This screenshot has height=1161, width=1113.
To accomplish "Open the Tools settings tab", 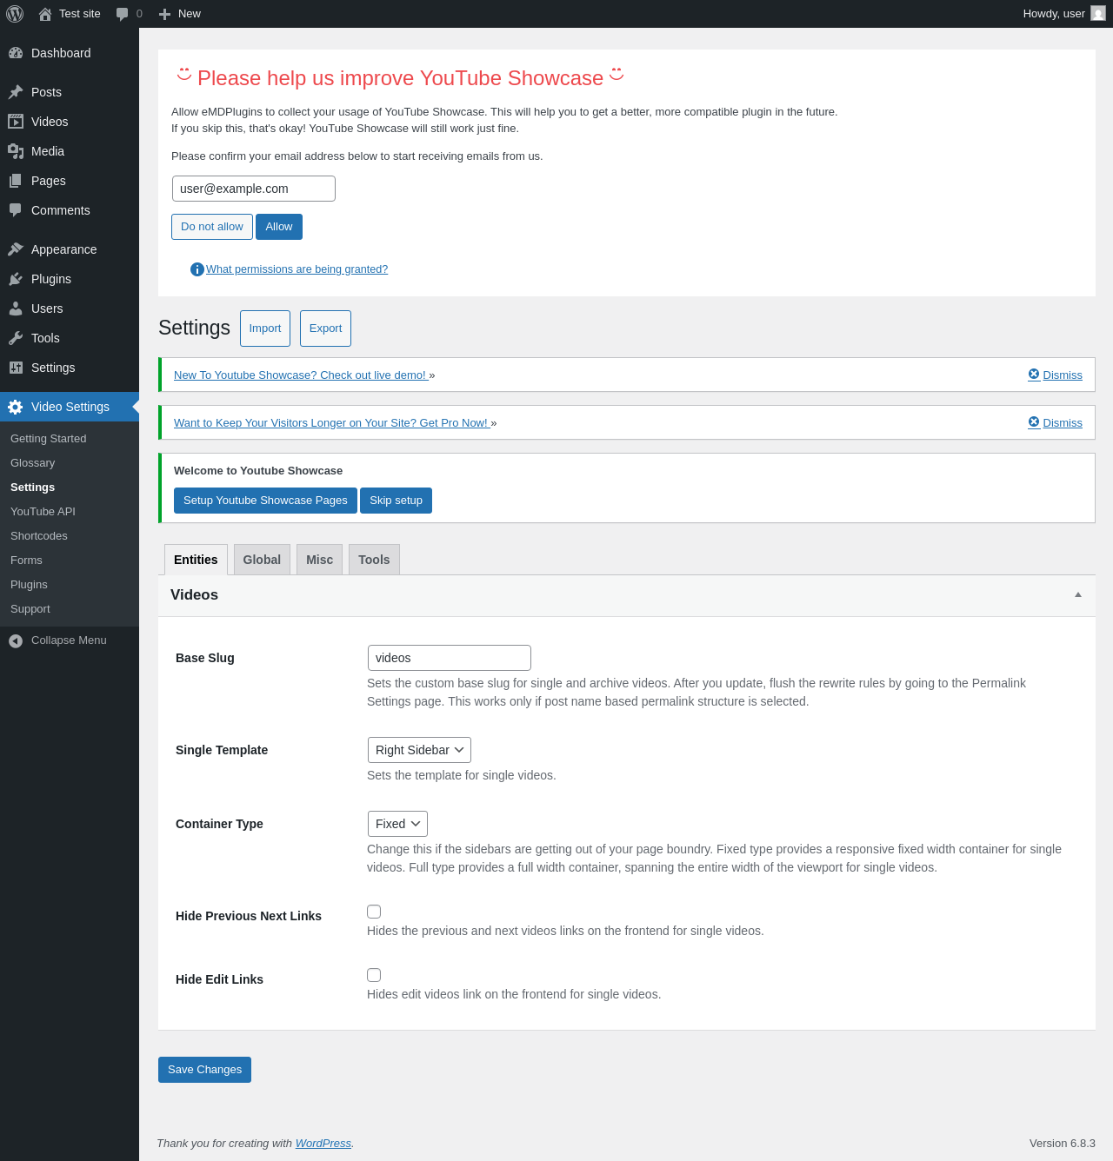I will [374, 560].
